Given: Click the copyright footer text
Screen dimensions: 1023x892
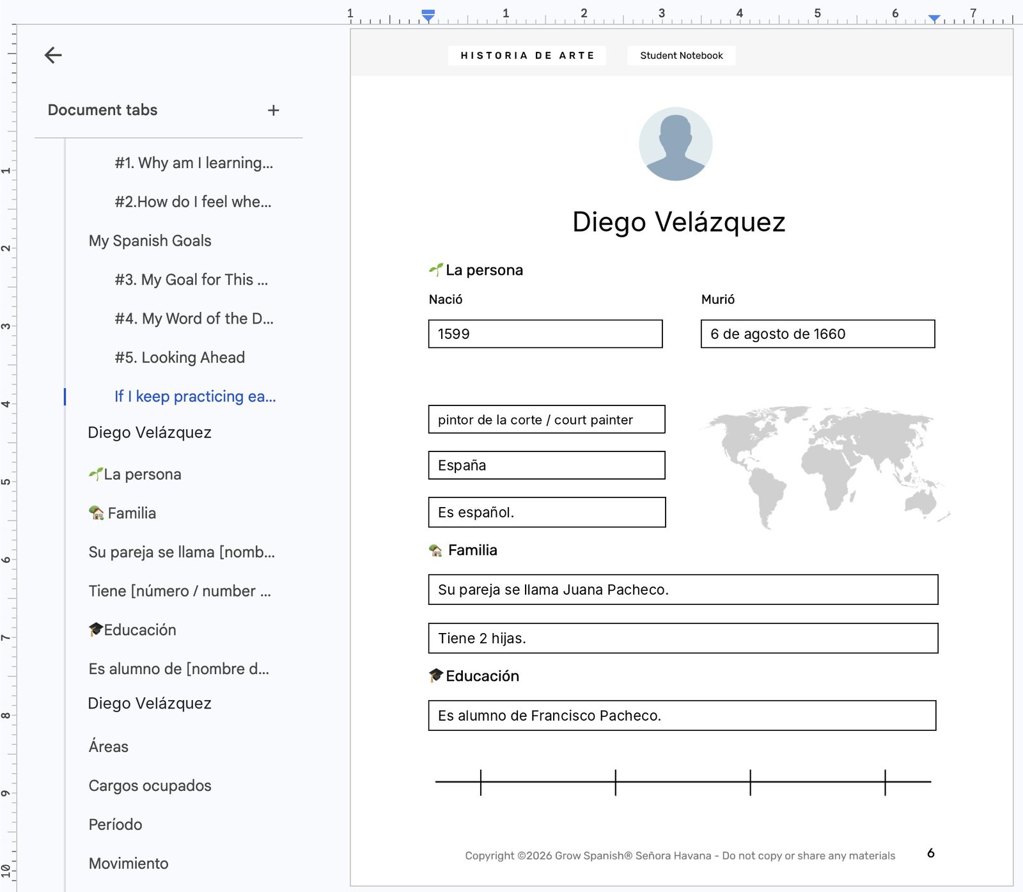Looking at the screenshot, I should pyautogui.click(x=680, y=856).
